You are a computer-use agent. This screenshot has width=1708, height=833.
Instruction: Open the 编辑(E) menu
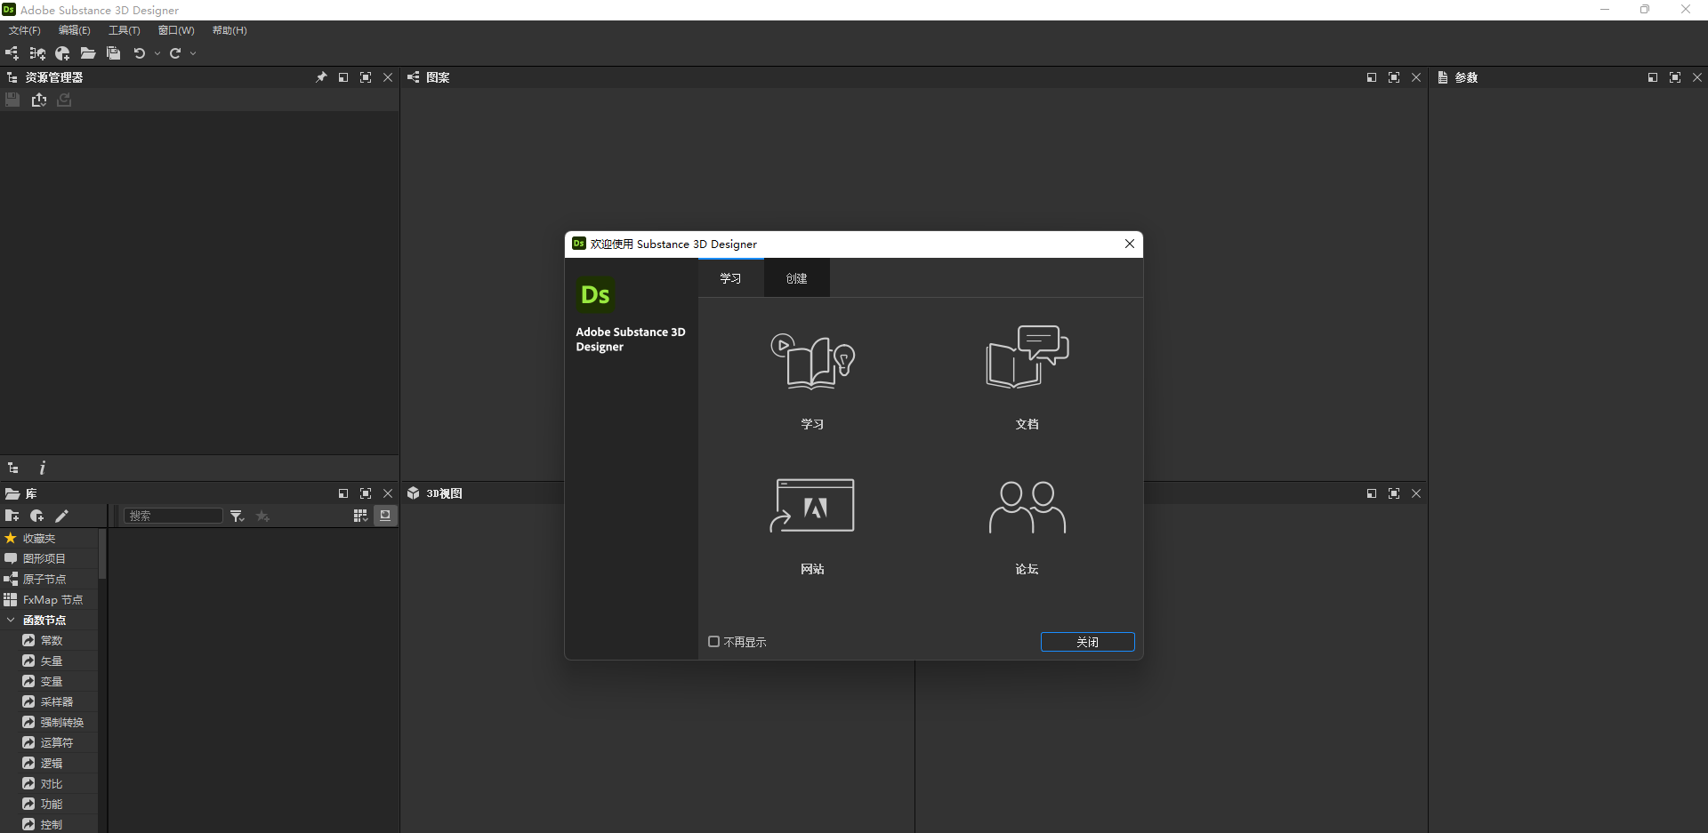tap(75, 30)
